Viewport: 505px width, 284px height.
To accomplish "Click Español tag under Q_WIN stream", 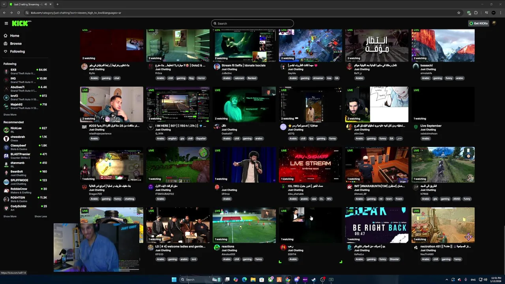I will tap(201, 138).
